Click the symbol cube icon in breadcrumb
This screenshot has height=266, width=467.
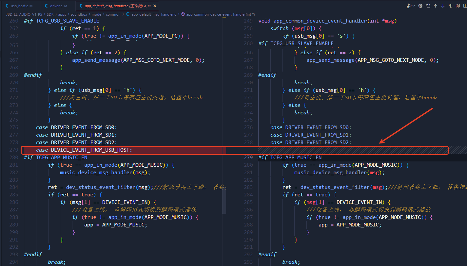click(183, 14)
